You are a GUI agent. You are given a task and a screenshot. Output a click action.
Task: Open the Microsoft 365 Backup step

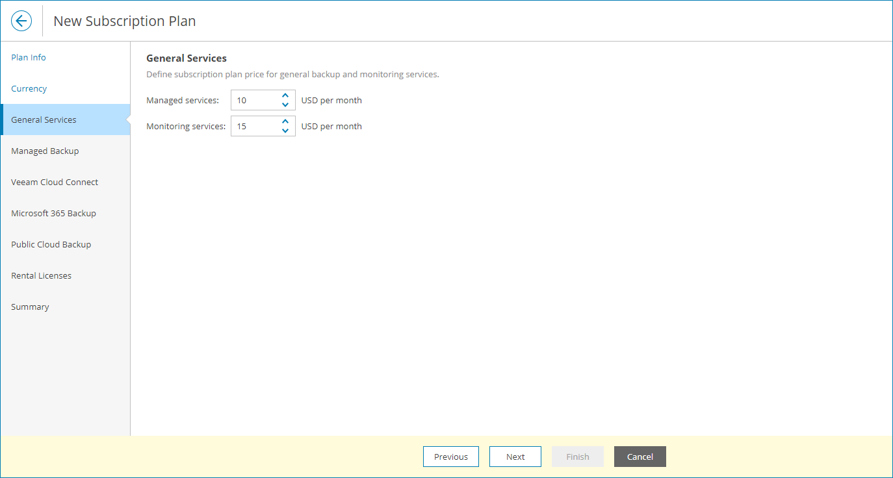pyautogui.click(x=53, y=213)
